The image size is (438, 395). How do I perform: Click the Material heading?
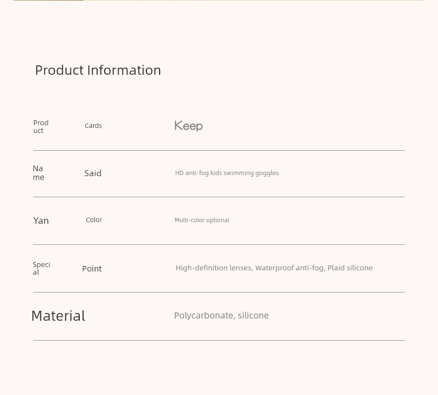[x=58, y=316]
